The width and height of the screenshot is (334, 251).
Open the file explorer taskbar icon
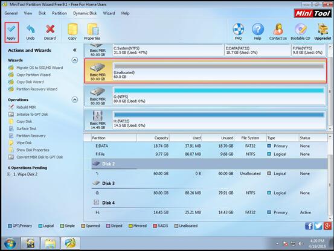click(x=50, y=243)
